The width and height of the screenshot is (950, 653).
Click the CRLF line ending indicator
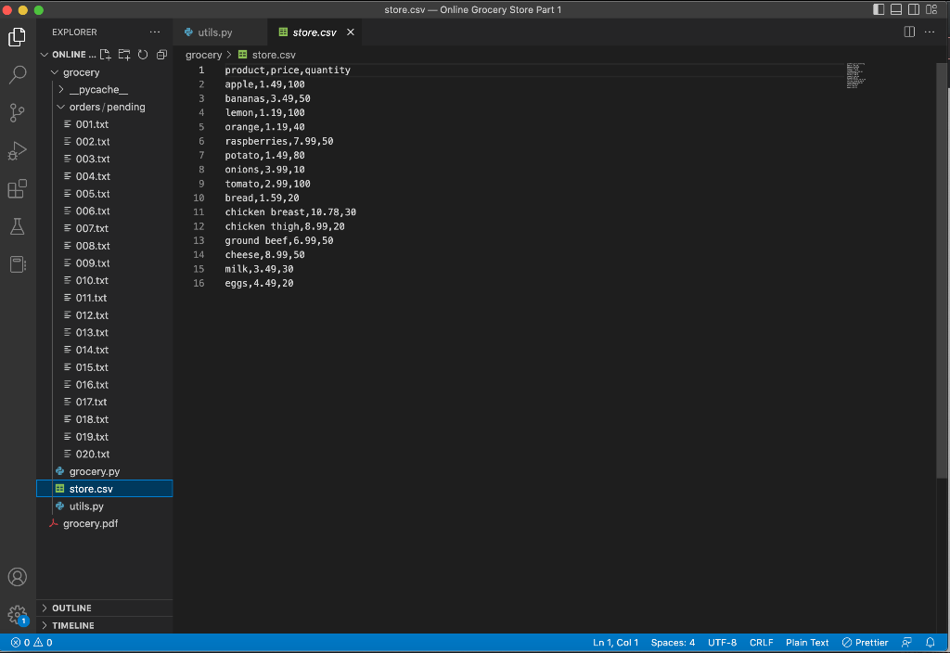tap(761, 642)
